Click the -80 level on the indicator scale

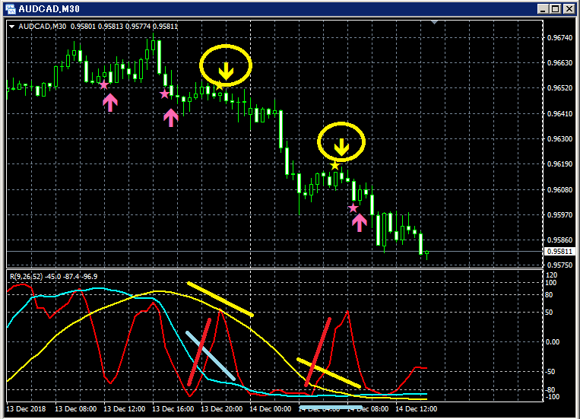tap(551, 390)
